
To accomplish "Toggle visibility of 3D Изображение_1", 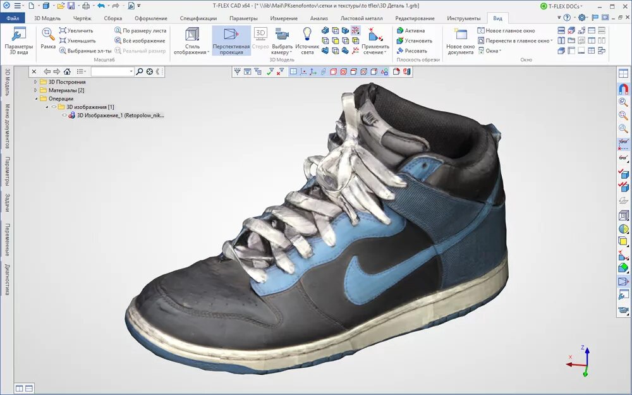I will pos(64,115).
